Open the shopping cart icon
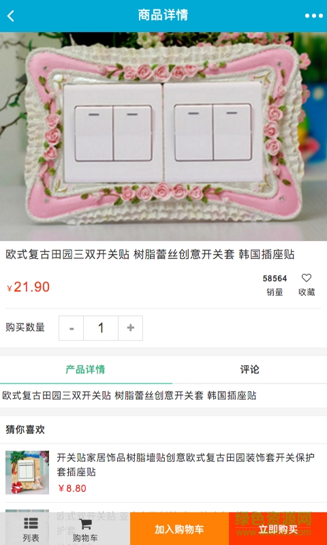Screen dimensions: 327x545 [85, 530]
